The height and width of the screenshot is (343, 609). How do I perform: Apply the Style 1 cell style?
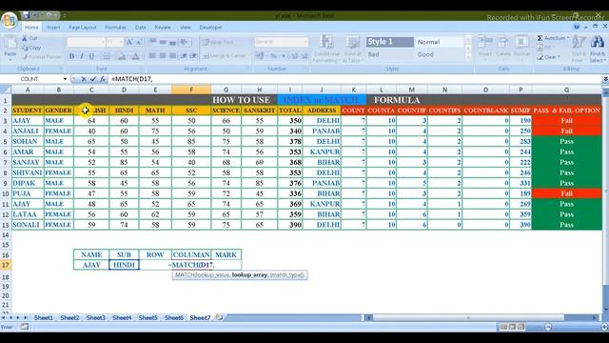point(390,42)
